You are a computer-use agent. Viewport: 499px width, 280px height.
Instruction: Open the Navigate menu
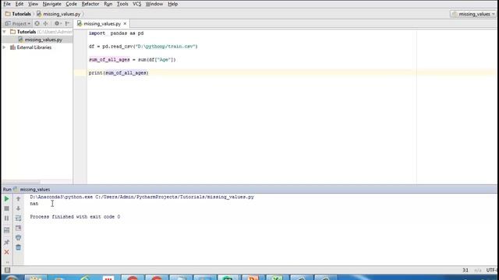pyautogui.click(x=52, y=4)
